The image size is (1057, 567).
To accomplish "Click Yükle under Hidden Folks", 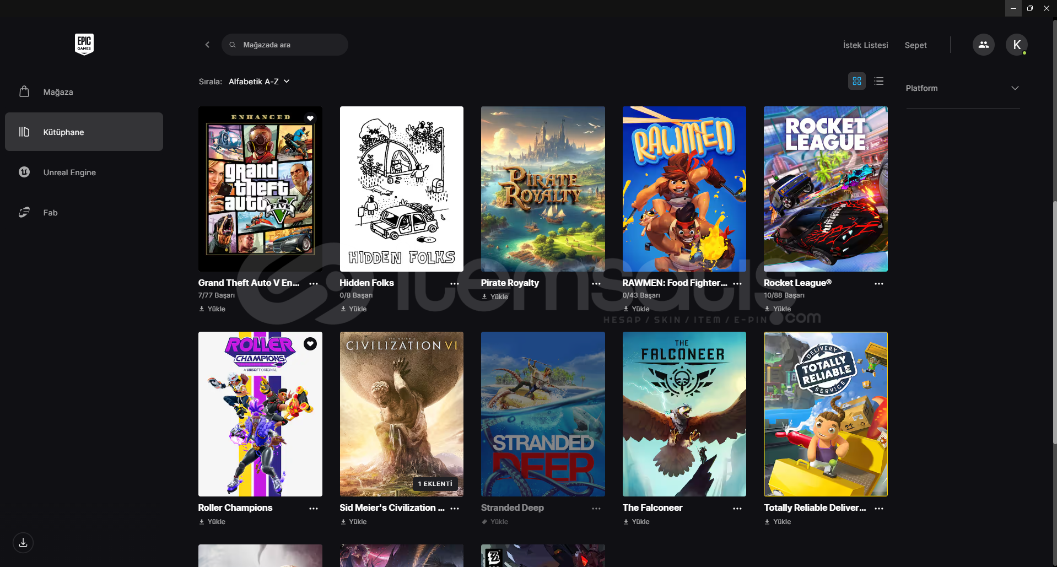I will (x=354, y=309).
